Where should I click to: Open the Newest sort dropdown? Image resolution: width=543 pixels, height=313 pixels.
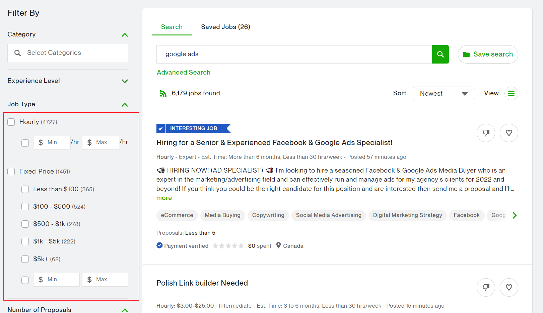444,93
